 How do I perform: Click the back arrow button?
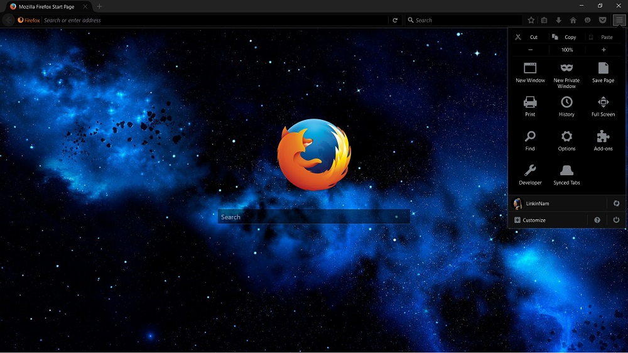tap(8, 20)
